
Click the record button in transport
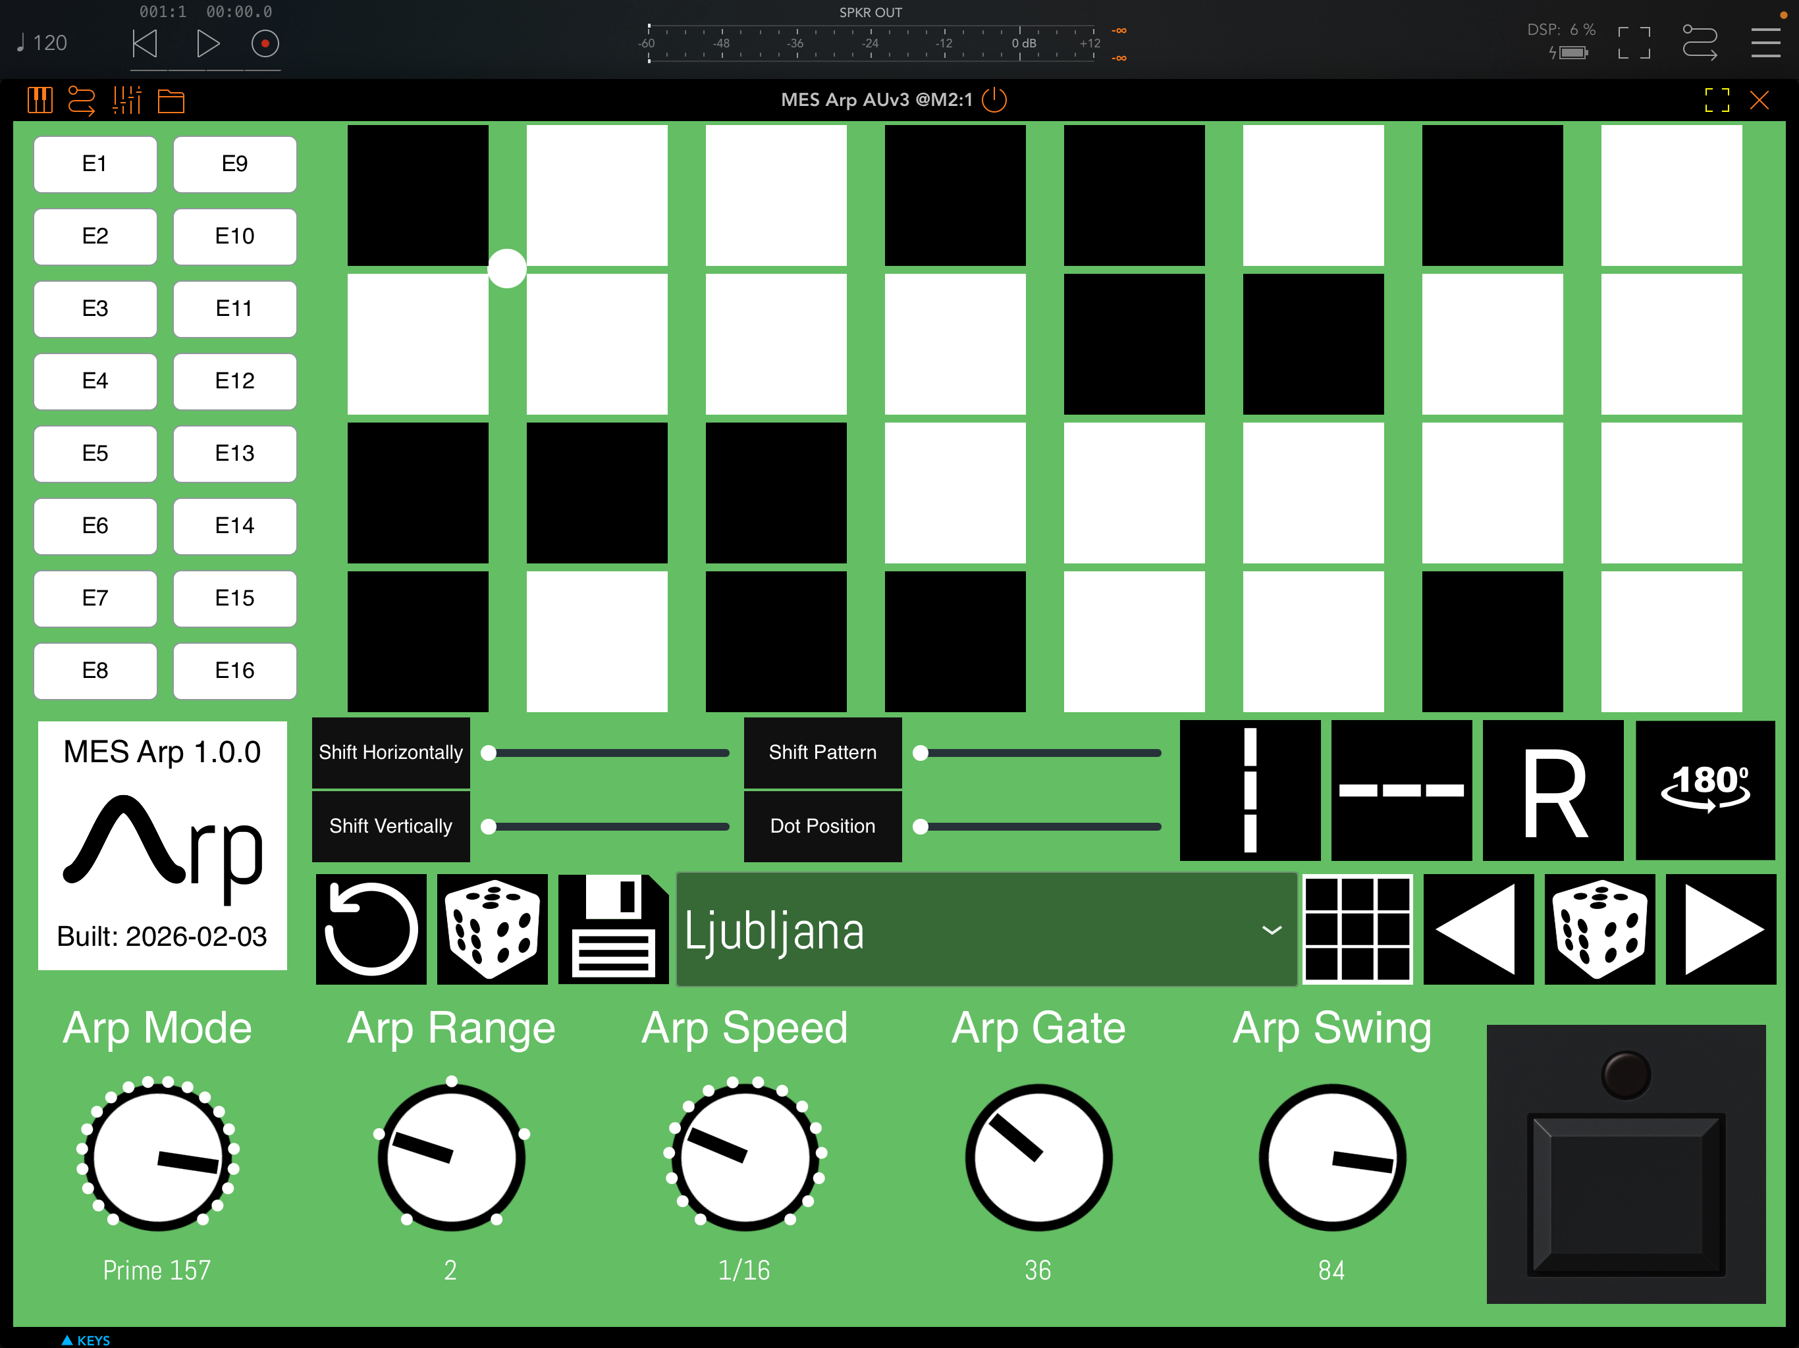[265, 43]
